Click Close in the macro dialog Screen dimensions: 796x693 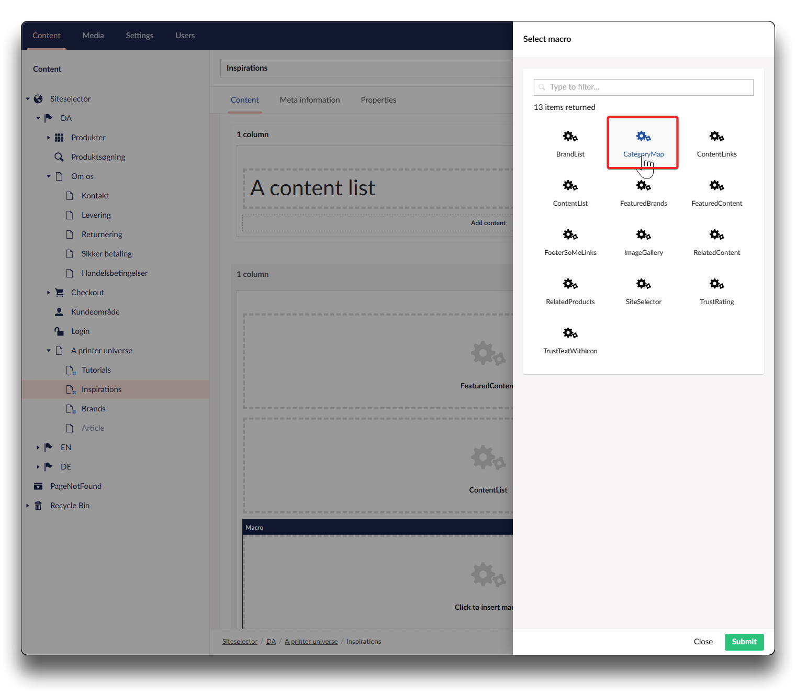(x=703, y=642)
